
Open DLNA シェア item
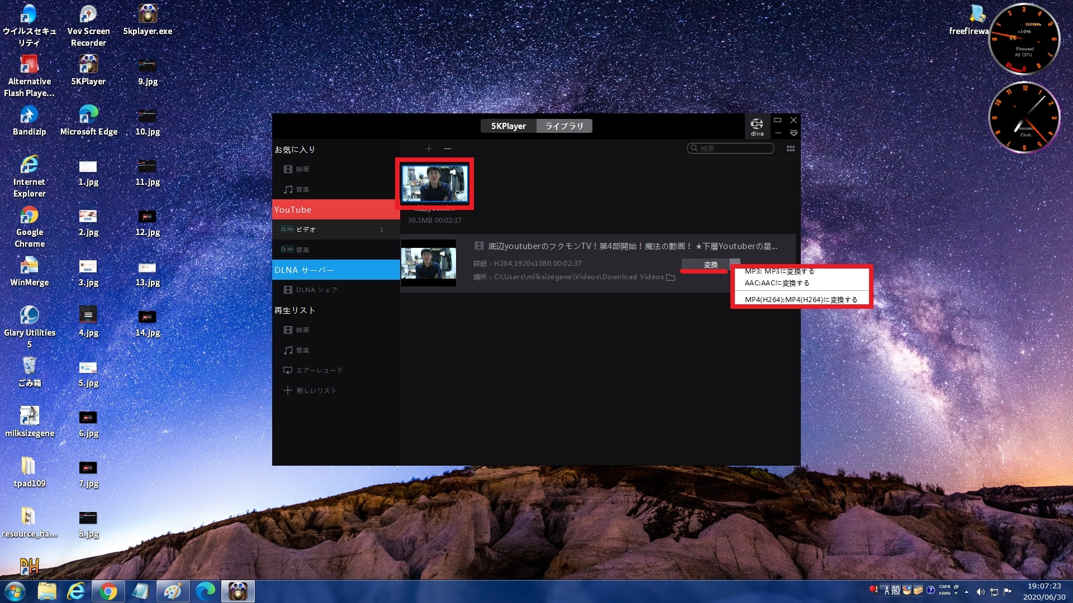(x=335, y=290)
